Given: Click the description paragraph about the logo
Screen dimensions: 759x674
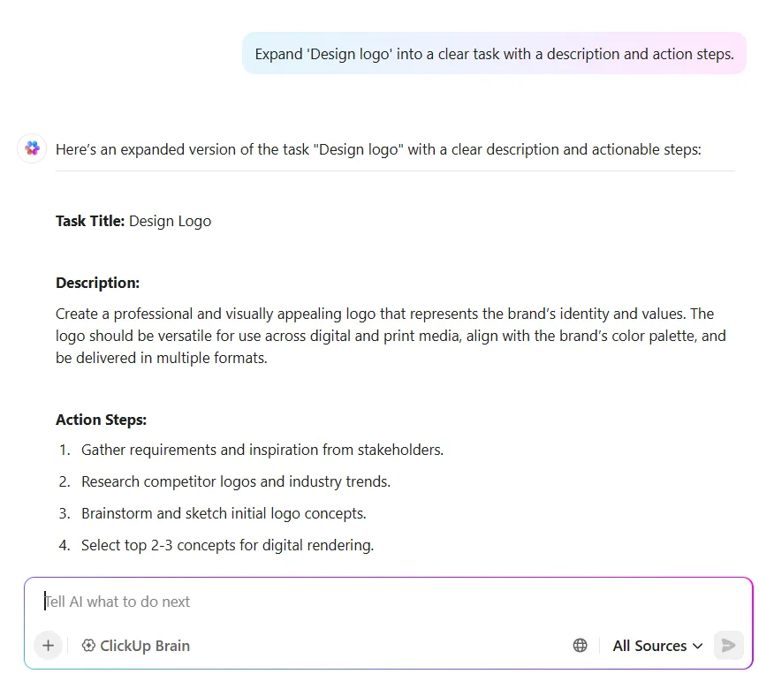Looking at the screenshot, I should [x=391, y=336].
